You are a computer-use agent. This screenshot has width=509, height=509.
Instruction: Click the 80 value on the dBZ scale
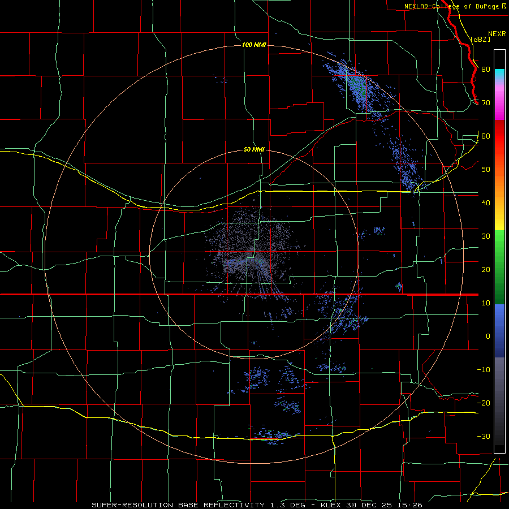click(486, 69)
